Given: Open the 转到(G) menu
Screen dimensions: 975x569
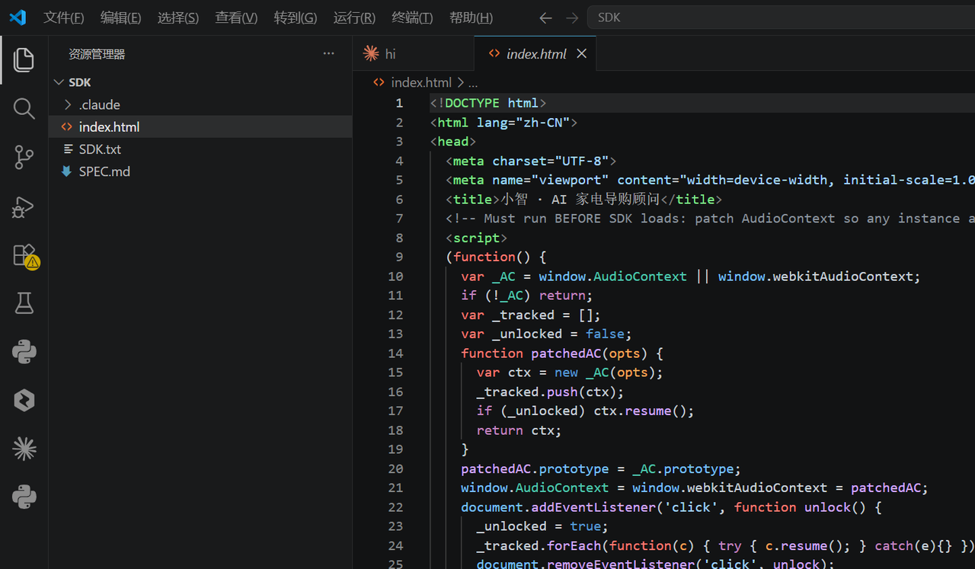Looking at the screenshot, I should point(296,18).
